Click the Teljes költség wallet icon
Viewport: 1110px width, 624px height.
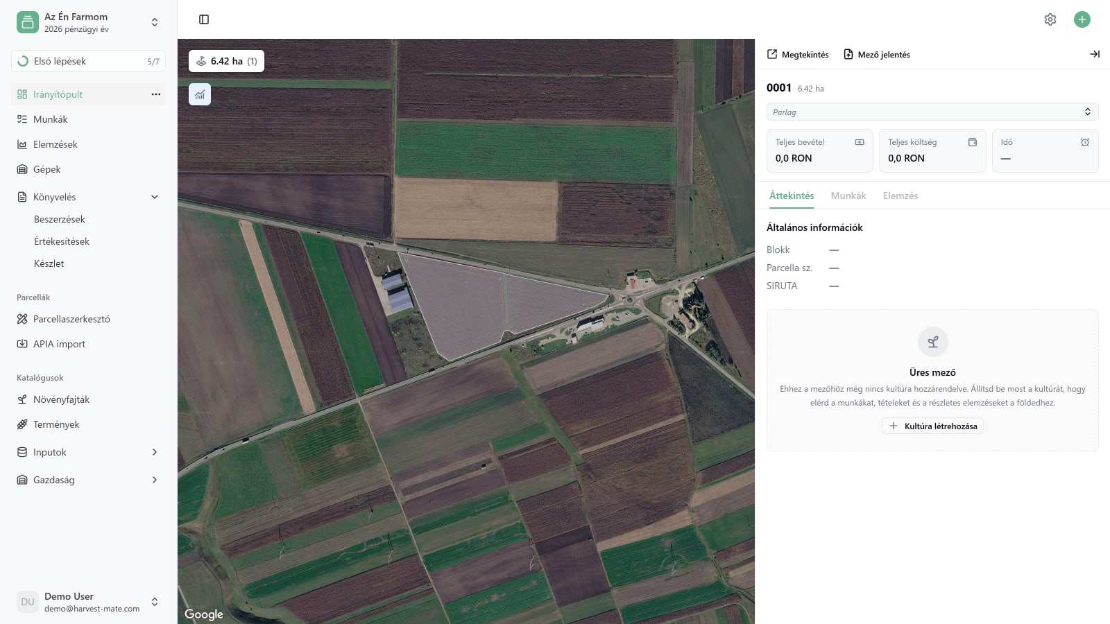click(x=973, y=142)
